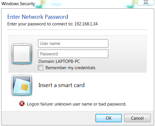Image resolution: width=155 pixels, height=126 pixels.
Task: Click the Remember my credentials label text
Action: (70, 68)
